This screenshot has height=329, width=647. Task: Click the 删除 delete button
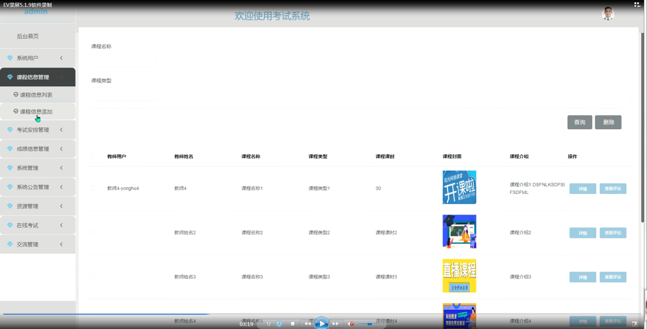(608, 123)
